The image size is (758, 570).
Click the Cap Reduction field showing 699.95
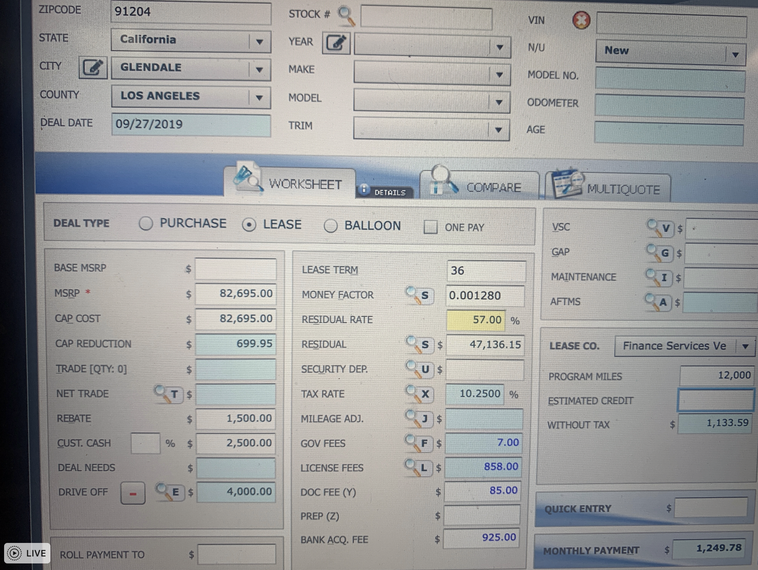point(236,344)
